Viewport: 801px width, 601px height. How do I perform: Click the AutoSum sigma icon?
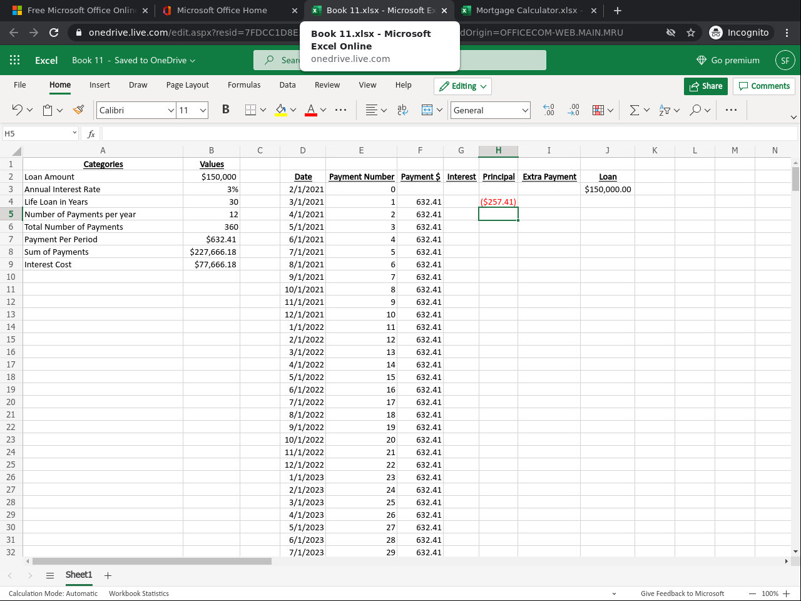[635, 110]
